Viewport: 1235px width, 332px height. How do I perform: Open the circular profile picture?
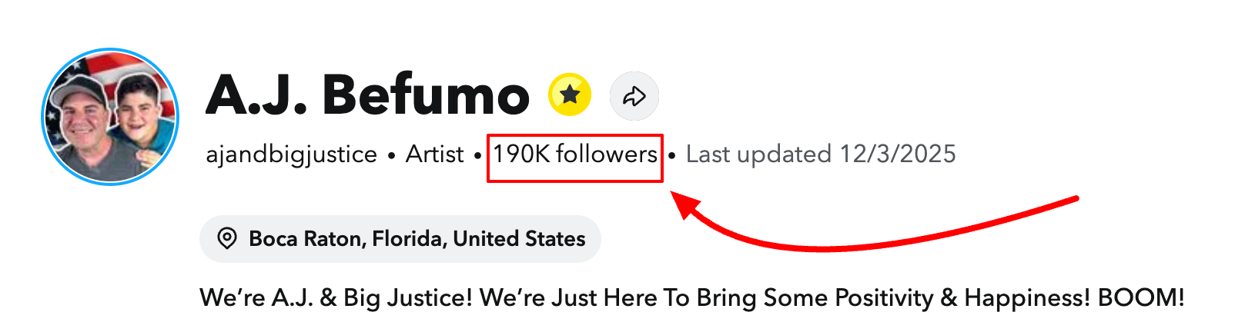pyautogui.click(x=110, y=117)
